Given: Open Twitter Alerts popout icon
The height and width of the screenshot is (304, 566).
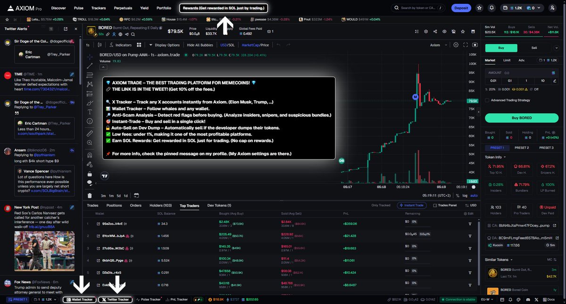Looking at the screenshot, I should pos(66,29).
